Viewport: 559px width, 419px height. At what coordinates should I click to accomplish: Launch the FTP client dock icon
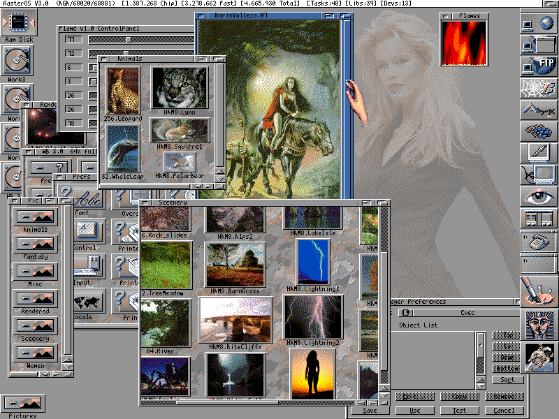click(x=538, y=66)
